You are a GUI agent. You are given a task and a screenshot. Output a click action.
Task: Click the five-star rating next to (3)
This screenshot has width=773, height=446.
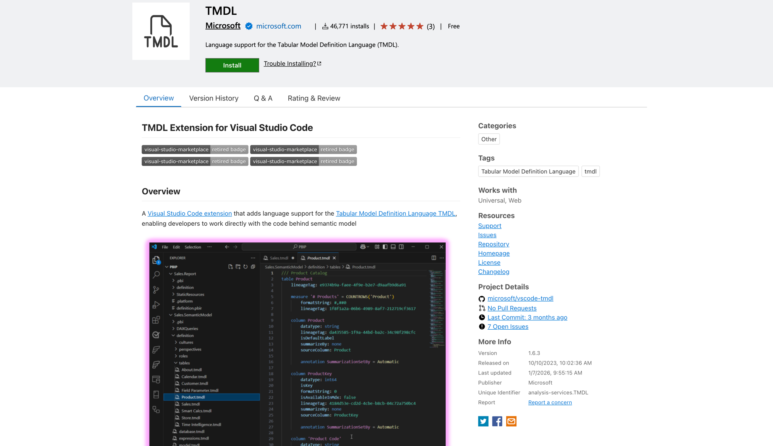pos(401,26)
